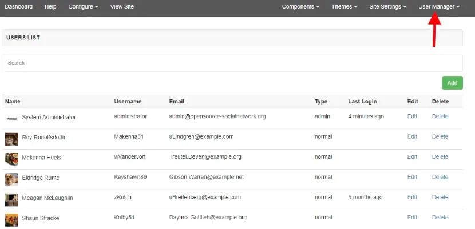Viewport: 475px width, 229px height.
Task: Click the username zKutch
Action: tap(122, 197)
